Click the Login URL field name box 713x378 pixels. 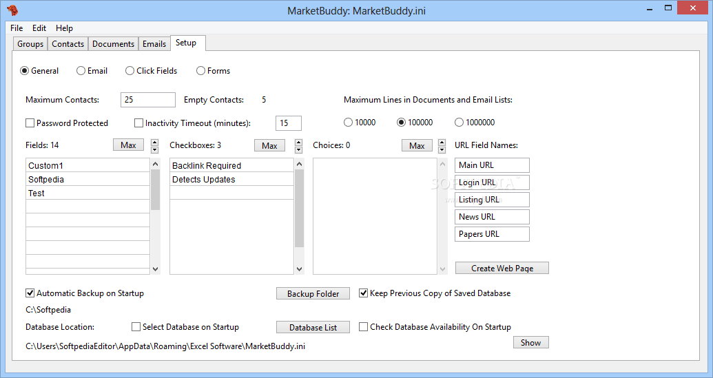492,182
